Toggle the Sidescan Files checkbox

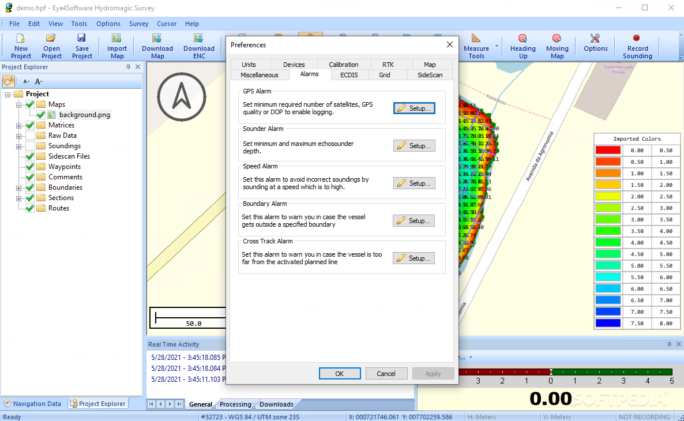(30, 156)
